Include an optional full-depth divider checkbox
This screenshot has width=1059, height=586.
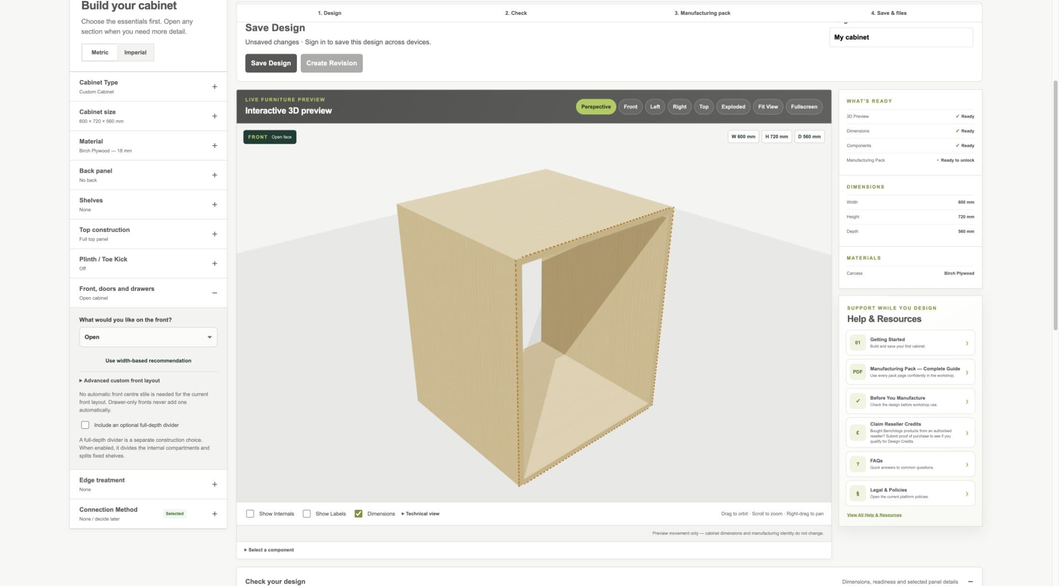click(85, 425)
